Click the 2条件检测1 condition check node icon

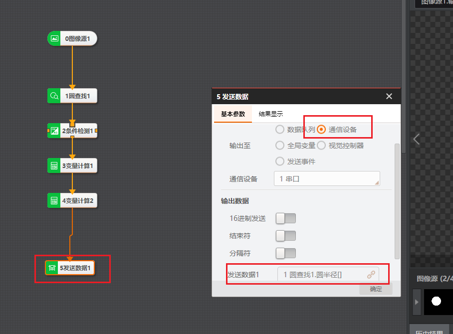tap(54, 131)
